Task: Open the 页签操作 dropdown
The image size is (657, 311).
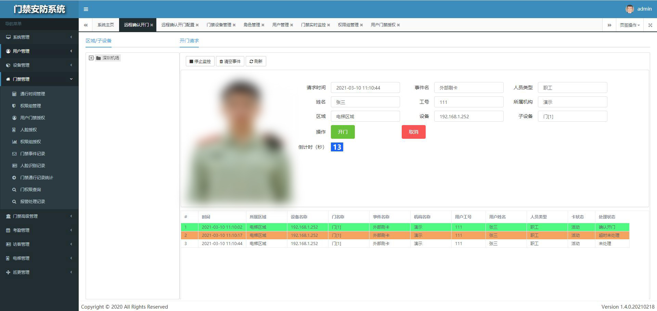Action: 630,25
